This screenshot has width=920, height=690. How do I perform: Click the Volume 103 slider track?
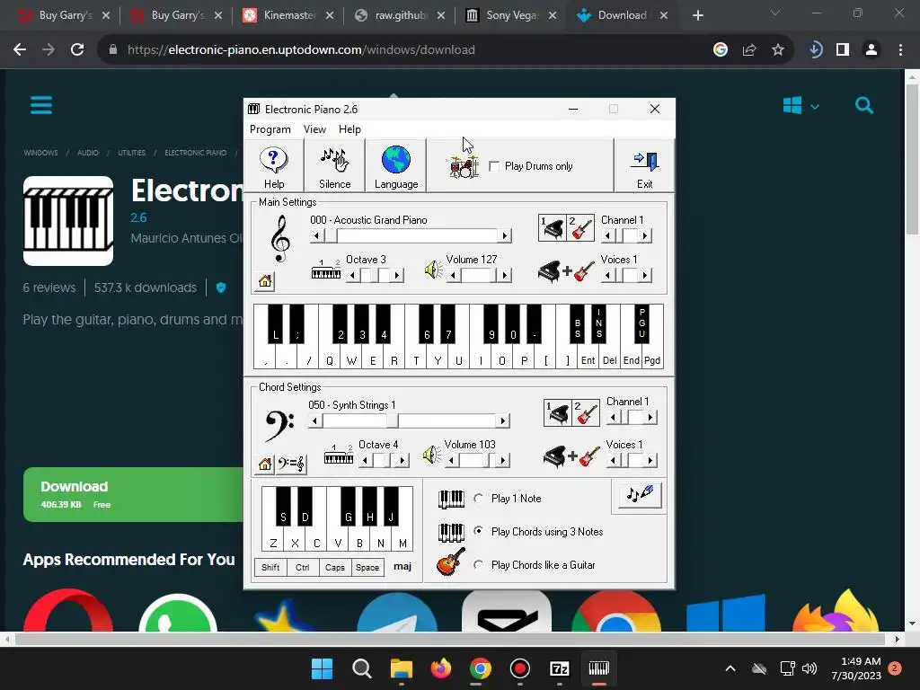476,461
